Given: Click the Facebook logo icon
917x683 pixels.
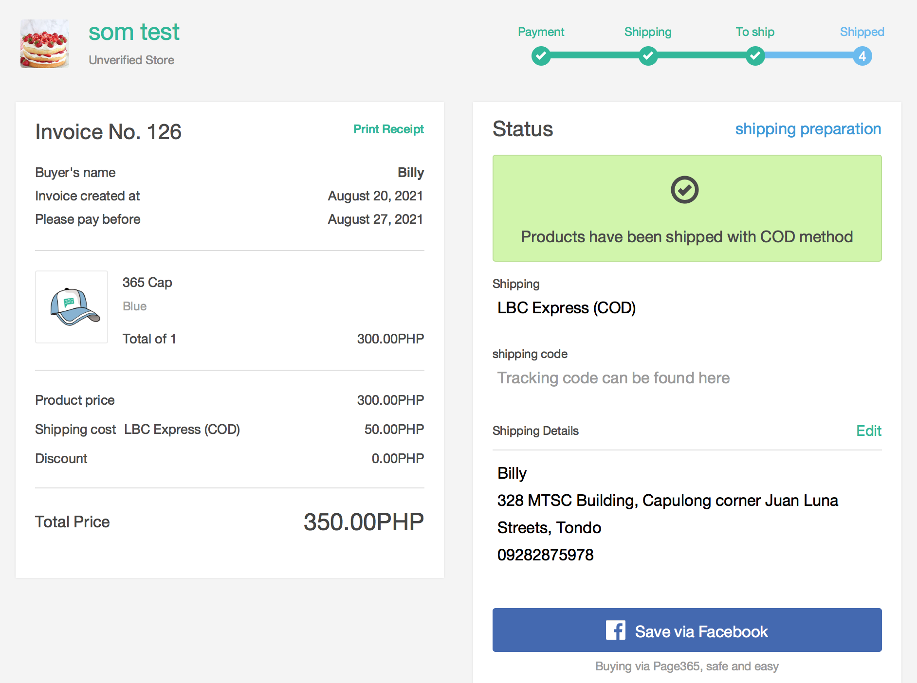Looking at the screenshot, I should pos(615,630).
